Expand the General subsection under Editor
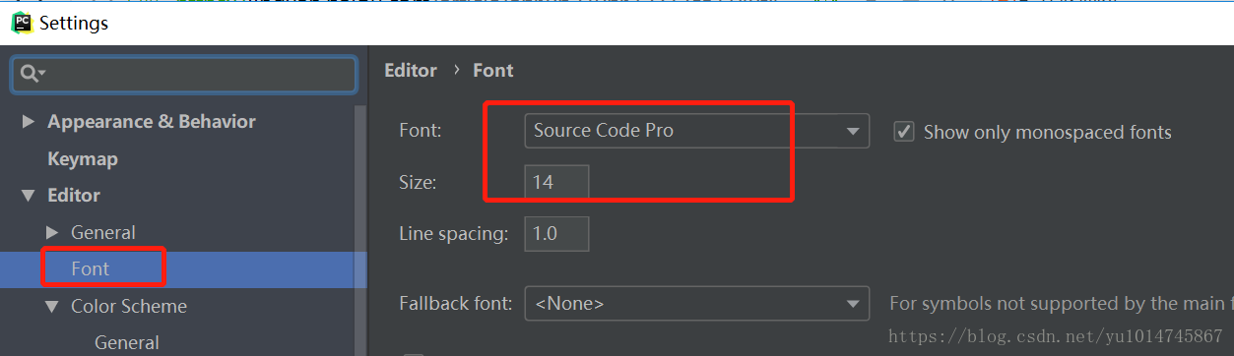The width and height of the screenshot is (1234, 356). pos(52,233)
